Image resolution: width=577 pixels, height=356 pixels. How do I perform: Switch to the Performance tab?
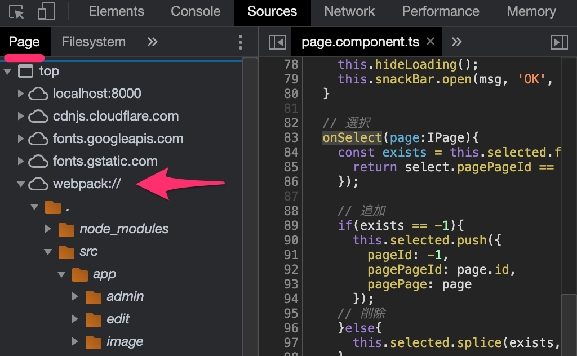(441, 11)
